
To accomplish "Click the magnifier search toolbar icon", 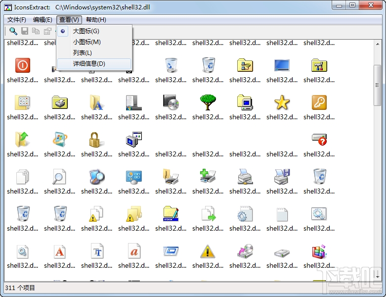I will (x=13, y=31).
